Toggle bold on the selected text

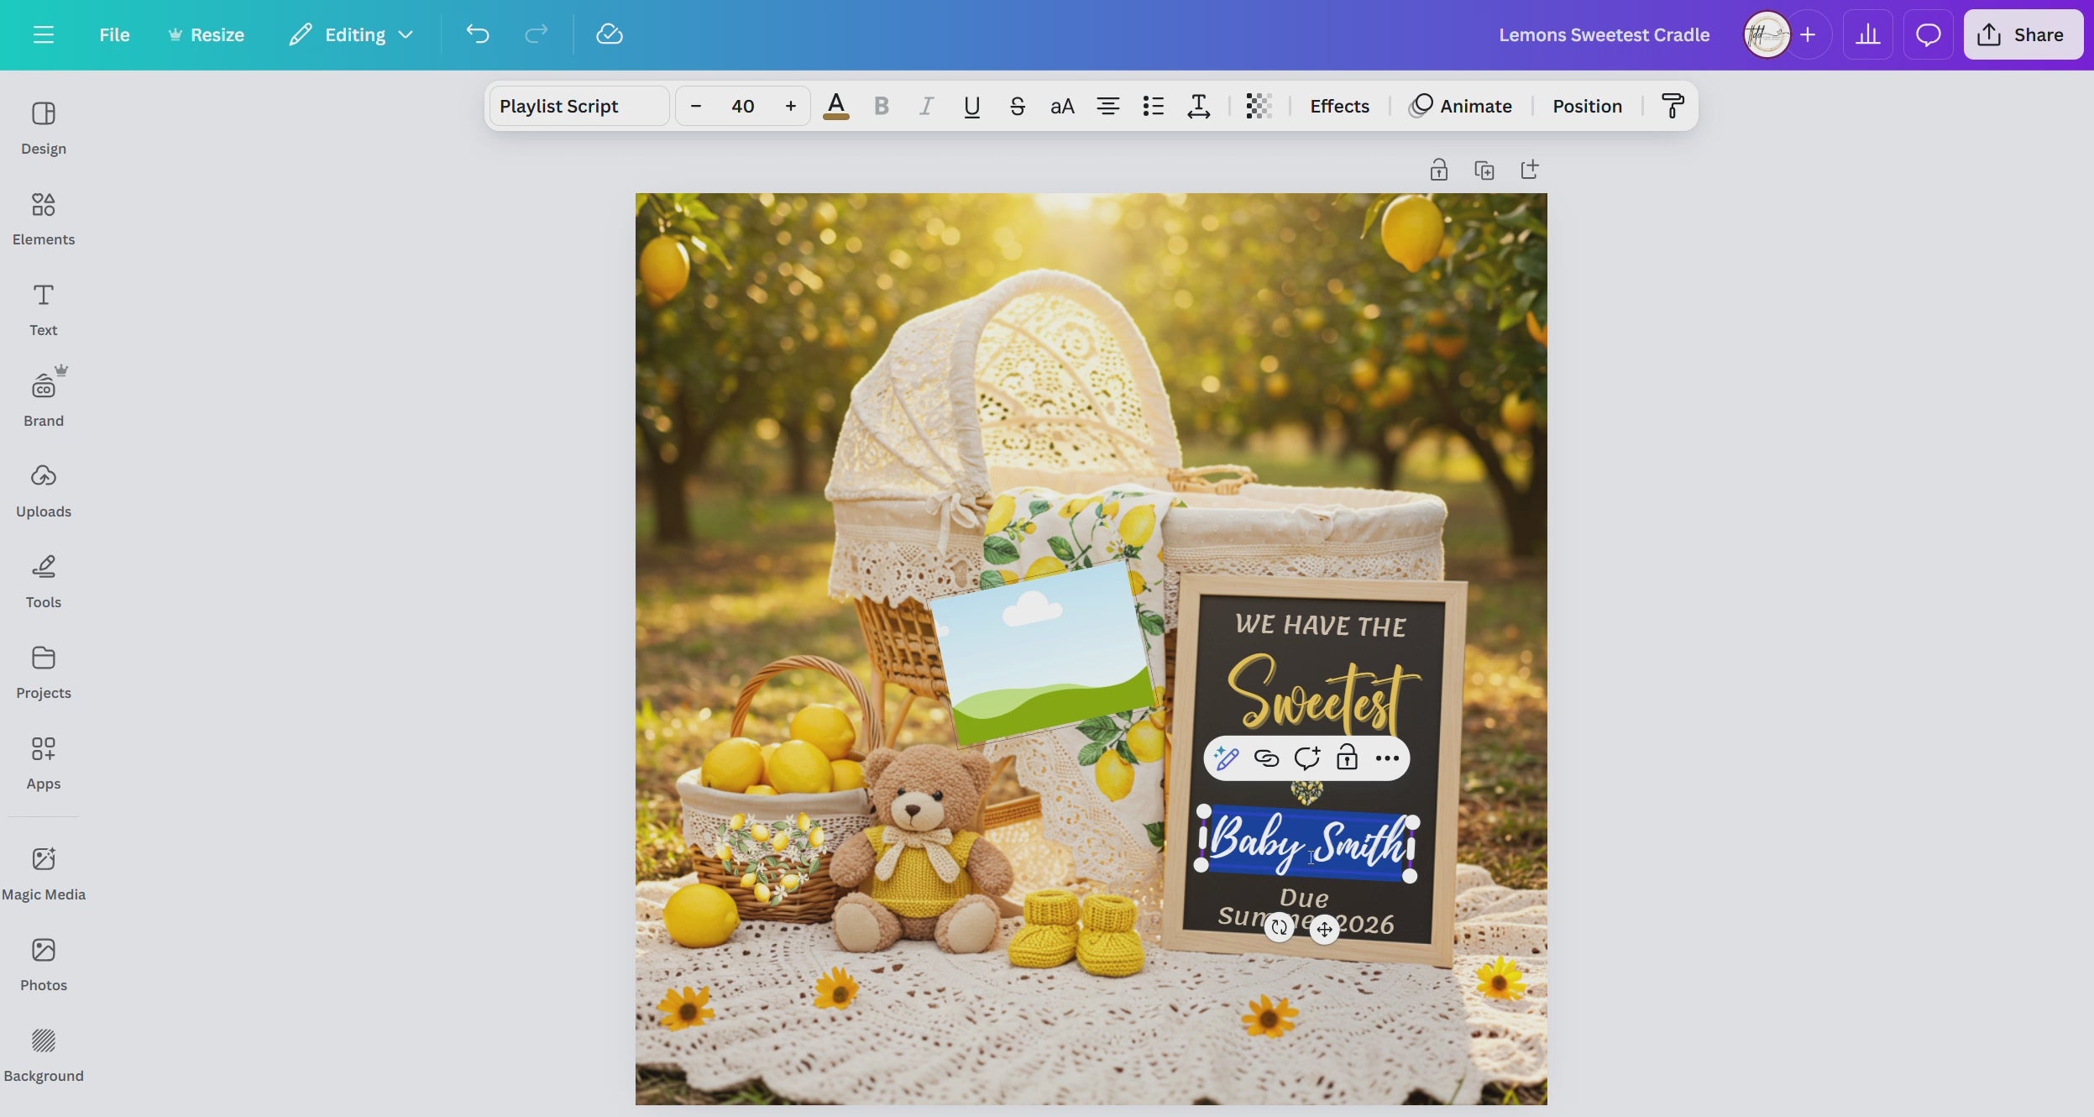[x=882, y=106]
